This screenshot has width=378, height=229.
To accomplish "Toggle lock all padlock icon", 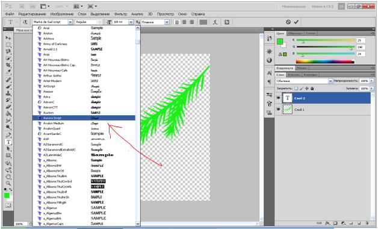I will [312, 89].
